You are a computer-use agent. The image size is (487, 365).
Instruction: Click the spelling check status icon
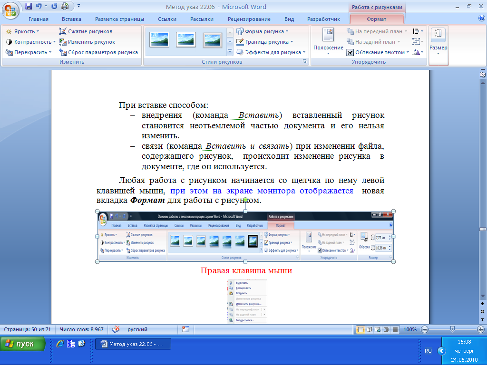click(116, 329)
